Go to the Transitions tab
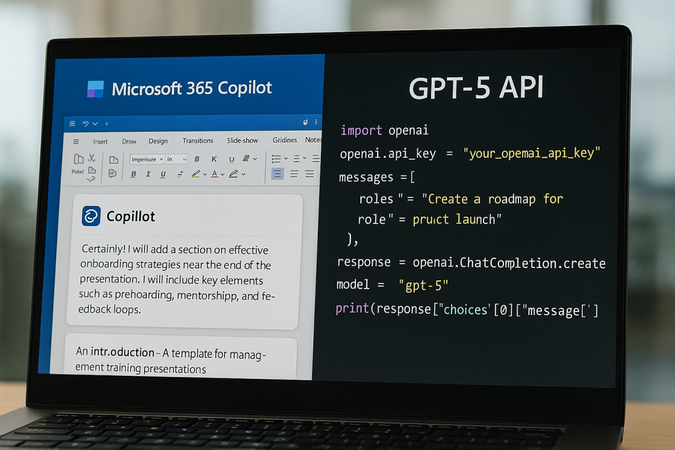This screenshot has width=675, height=450. (x=198, y=141)
